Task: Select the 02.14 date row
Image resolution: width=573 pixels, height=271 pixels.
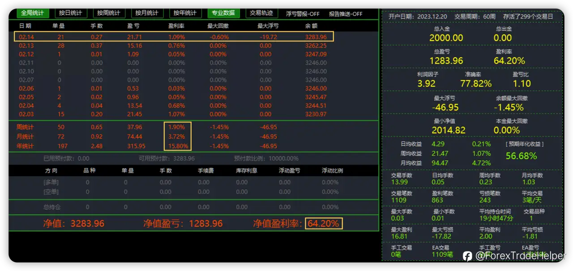Action: coord(174,37)
